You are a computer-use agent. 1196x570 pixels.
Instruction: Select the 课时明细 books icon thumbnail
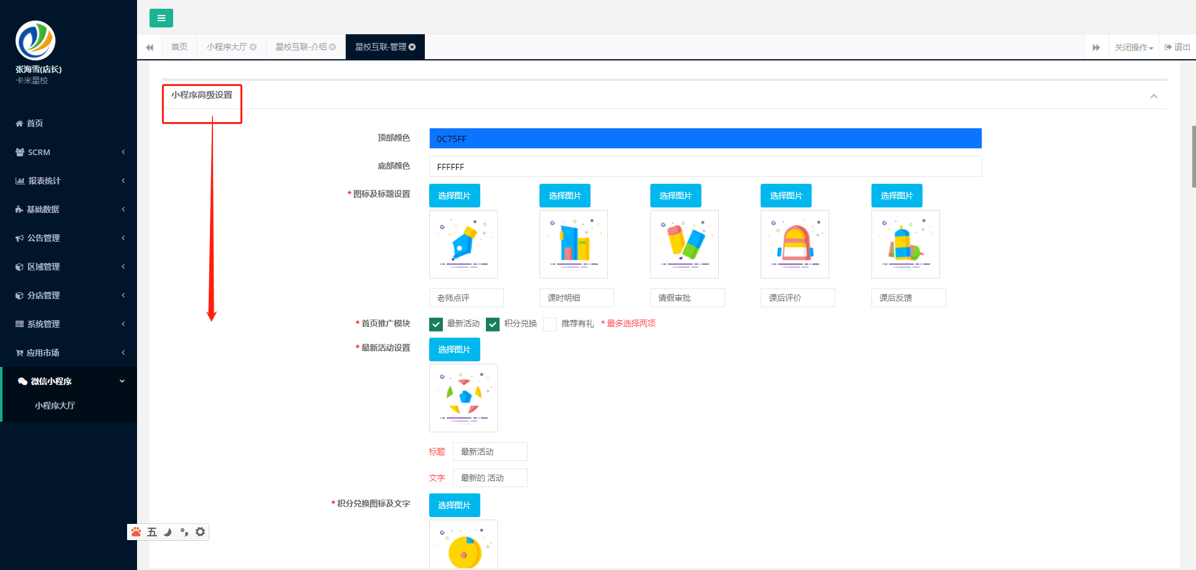point(574,244)
